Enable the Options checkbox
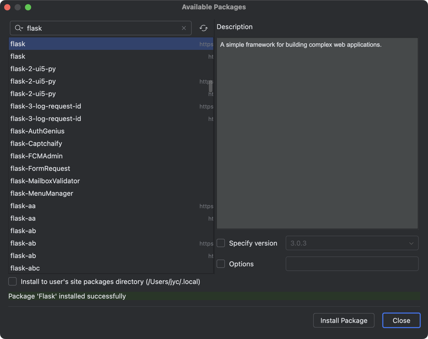 click(221, 264)
